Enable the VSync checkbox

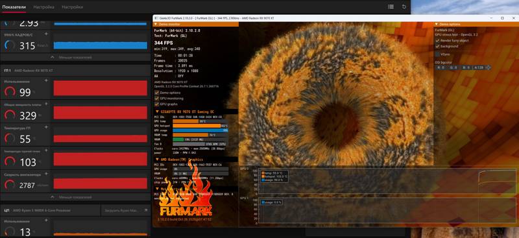(x=437, y=54)
